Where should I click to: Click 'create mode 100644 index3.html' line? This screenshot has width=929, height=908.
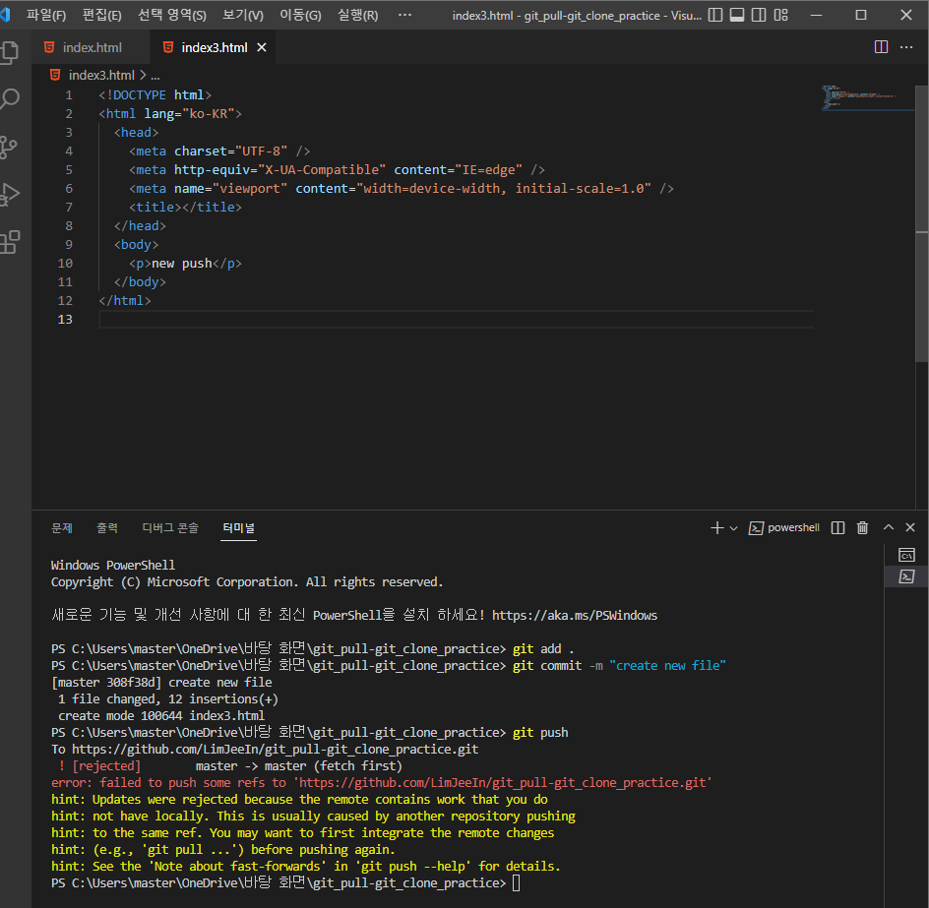[x=161, y=716]
